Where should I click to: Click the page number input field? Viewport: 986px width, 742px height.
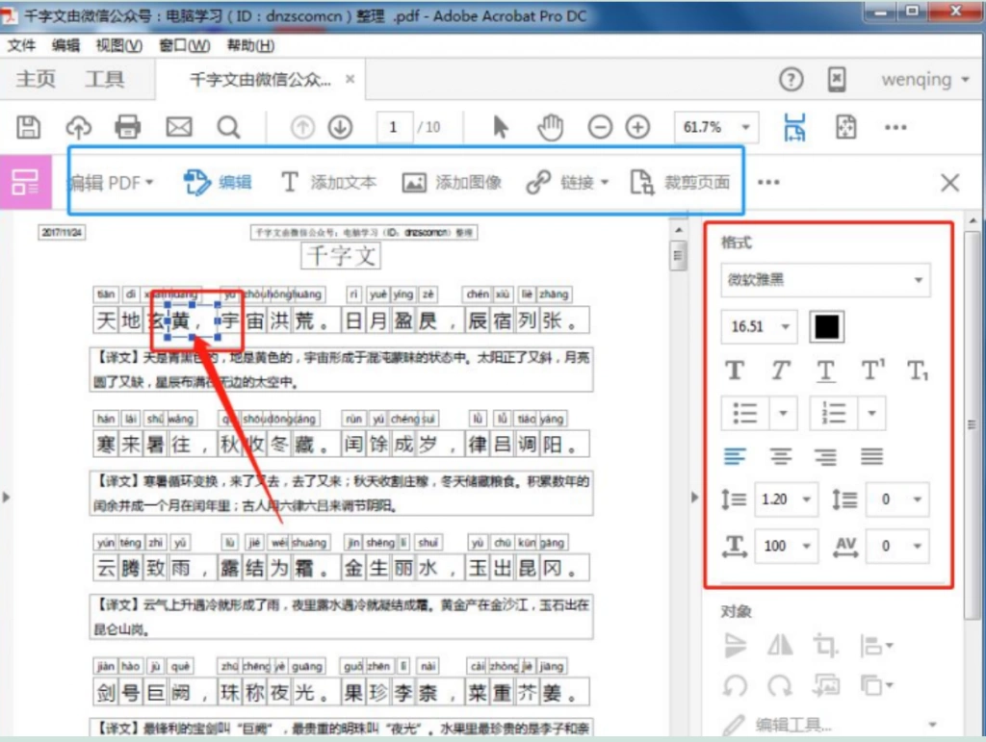click(394, 128)
